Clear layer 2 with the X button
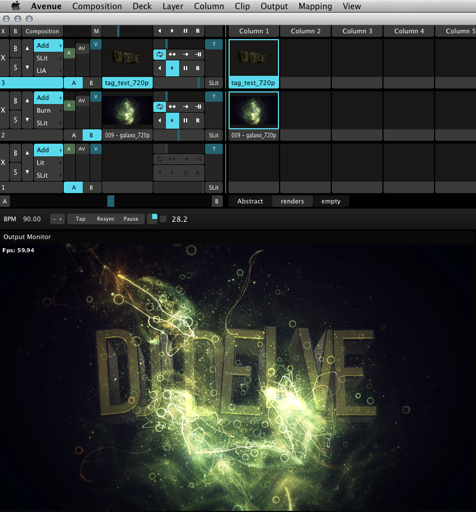The width and height of the screenshot is (476, 512). tap(4, 110)
